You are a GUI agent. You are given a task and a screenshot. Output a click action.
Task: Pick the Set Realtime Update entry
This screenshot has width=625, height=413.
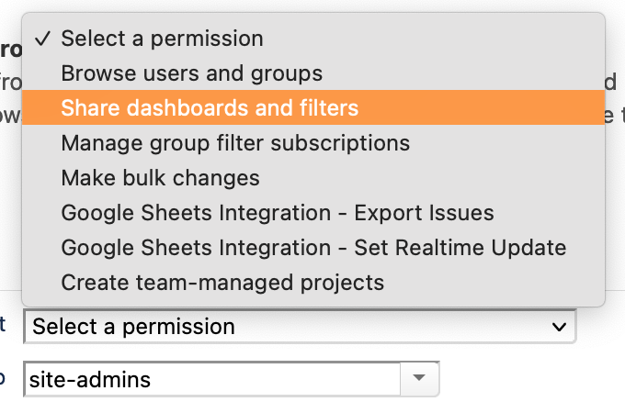point(313,248)
